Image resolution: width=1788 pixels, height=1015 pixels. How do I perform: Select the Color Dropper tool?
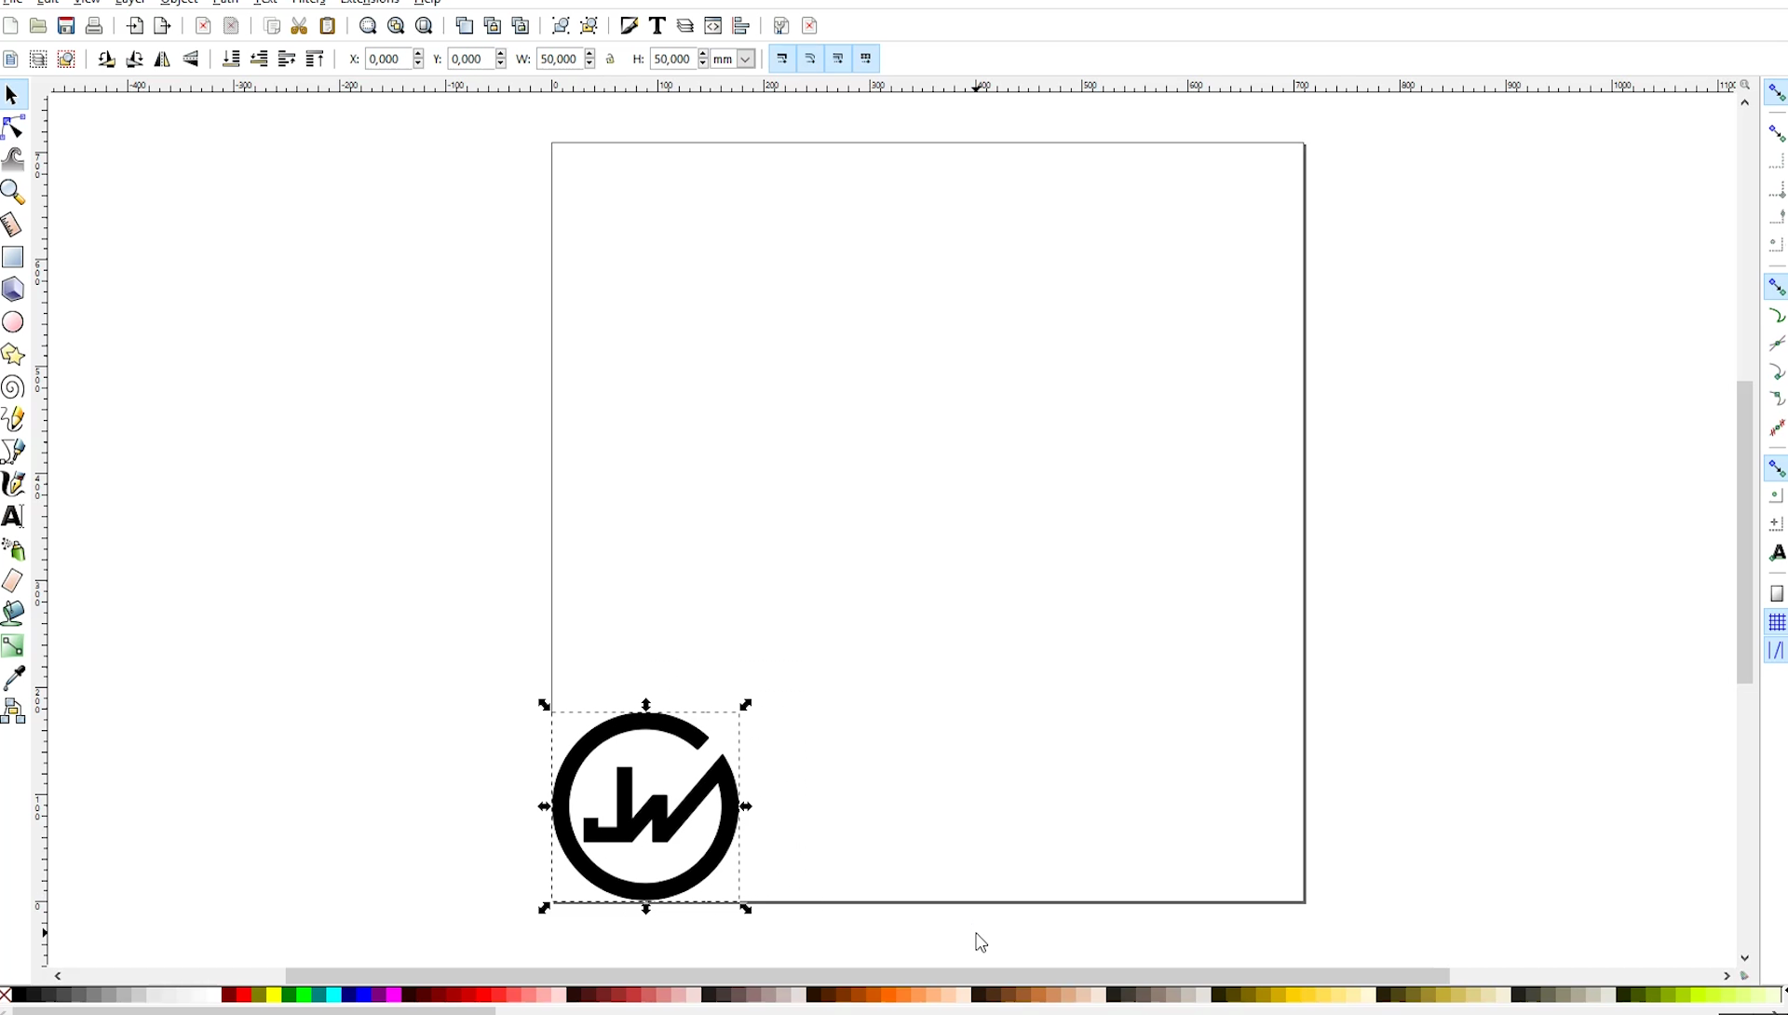tap(13, 678)
